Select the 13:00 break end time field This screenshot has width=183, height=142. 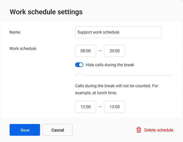(115, 107)
